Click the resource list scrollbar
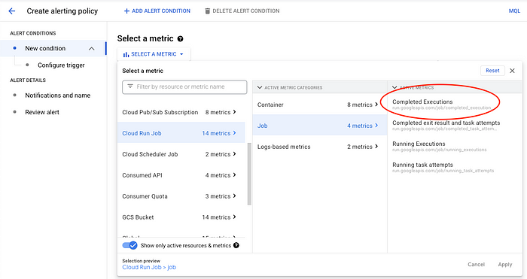The height and width of the screenshot is (279, 527). click(249, 174)
